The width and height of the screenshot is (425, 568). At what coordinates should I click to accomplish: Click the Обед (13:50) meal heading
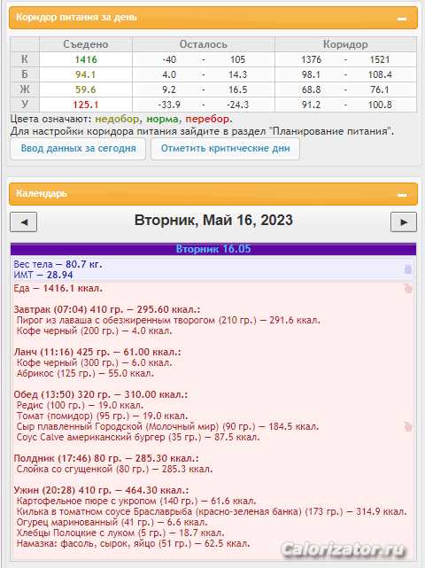click(101, 394)
